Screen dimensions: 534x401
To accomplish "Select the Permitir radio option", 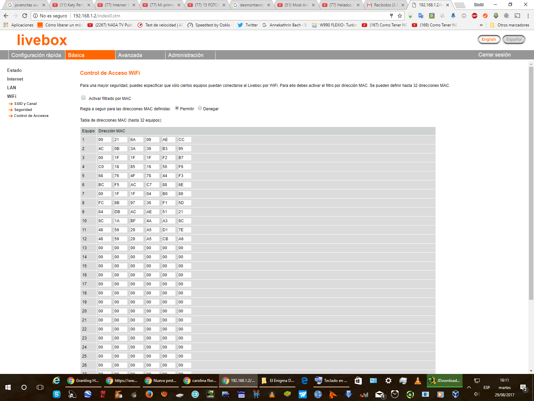I will pyautogui.click(x=177, y=108).
